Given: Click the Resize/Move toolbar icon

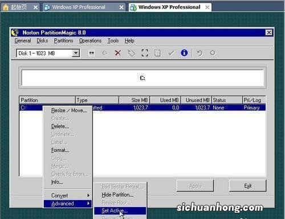Looking at the screenshot, I should click(x=92, y=53).
